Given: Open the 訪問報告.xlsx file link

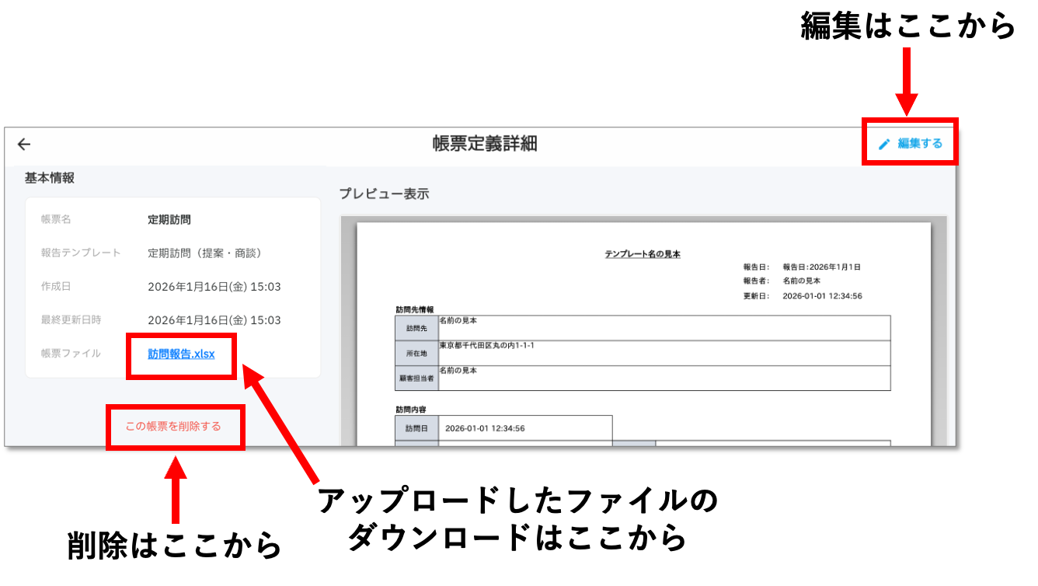Looking at the screenshot, I should [181, 354].
